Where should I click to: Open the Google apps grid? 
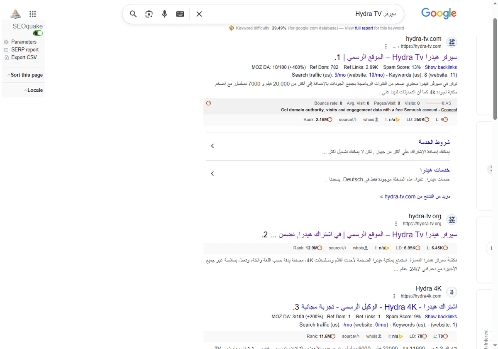[x=32, y=13]
